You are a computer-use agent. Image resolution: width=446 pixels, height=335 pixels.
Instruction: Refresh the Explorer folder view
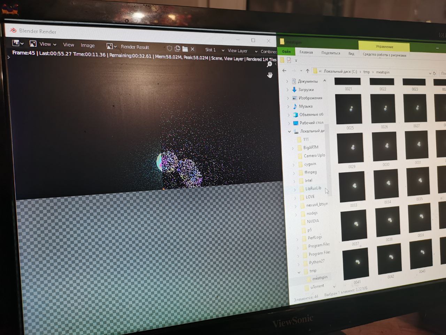point(435,73)
